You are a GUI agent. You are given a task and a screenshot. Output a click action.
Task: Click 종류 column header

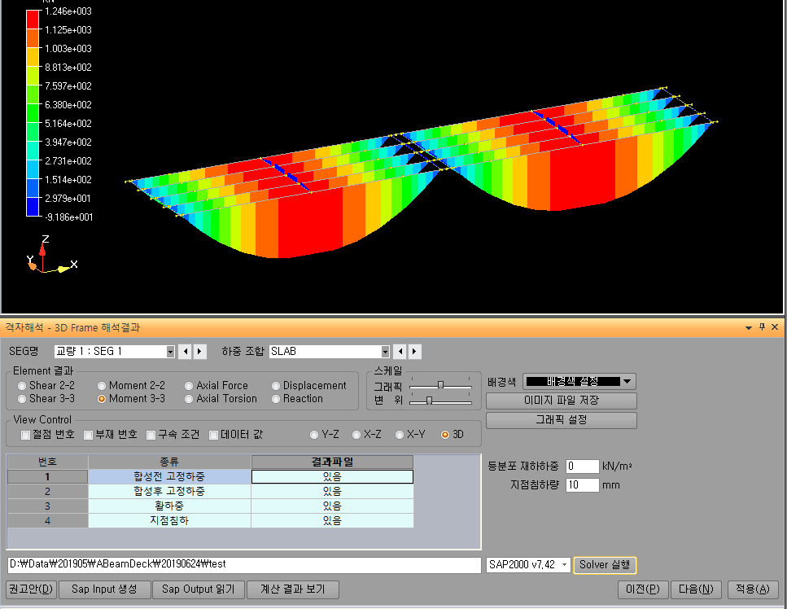[169, 462]
